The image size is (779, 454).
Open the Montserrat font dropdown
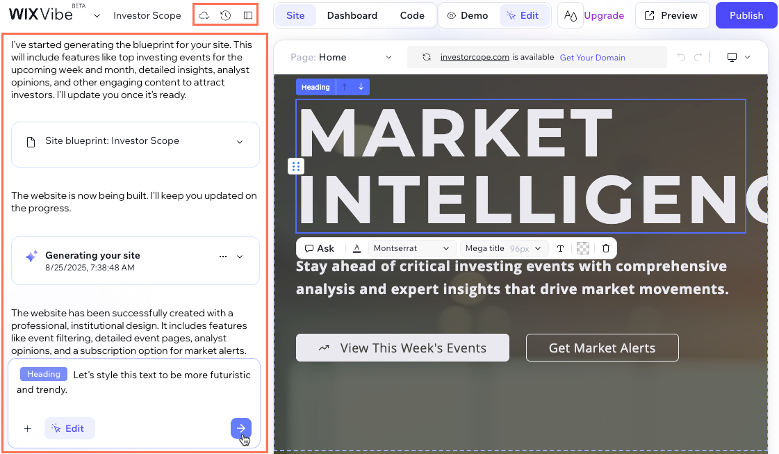(412, 248)
